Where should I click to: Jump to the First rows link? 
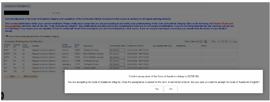pos(214,41)
